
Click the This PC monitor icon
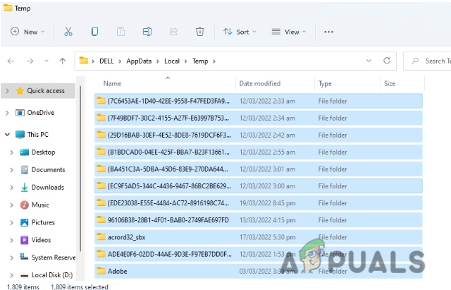click(x=20, y=135)
